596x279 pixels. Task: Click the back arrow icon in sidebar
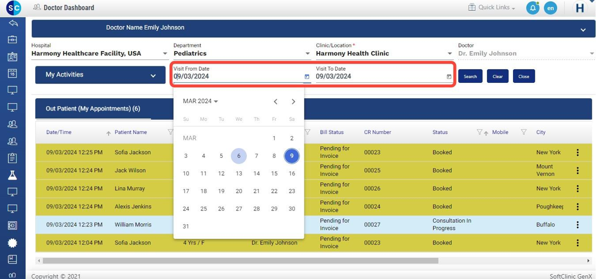click(x=13, y=23)
